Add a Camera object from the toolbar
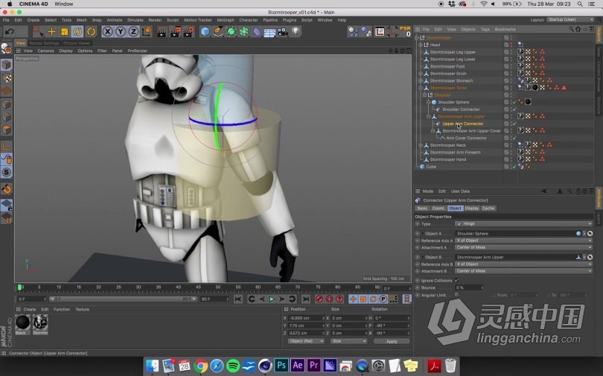This screenshot has height=376, width=603. click(x=283, y=31)
